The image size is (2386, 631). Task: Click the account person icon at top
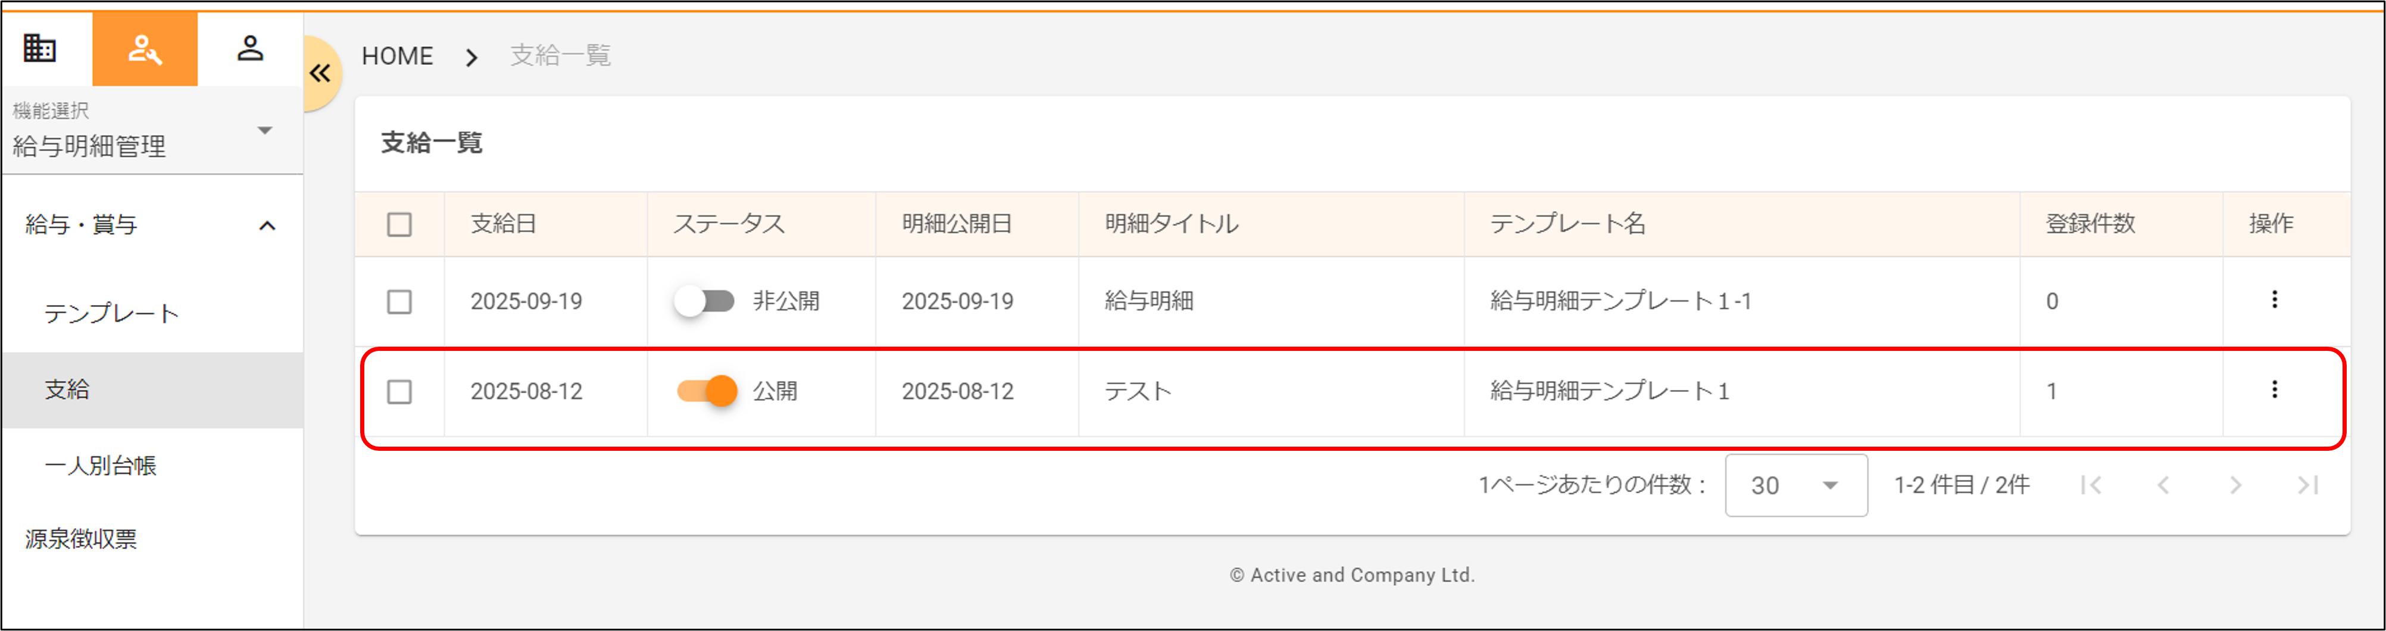point(251,49)
